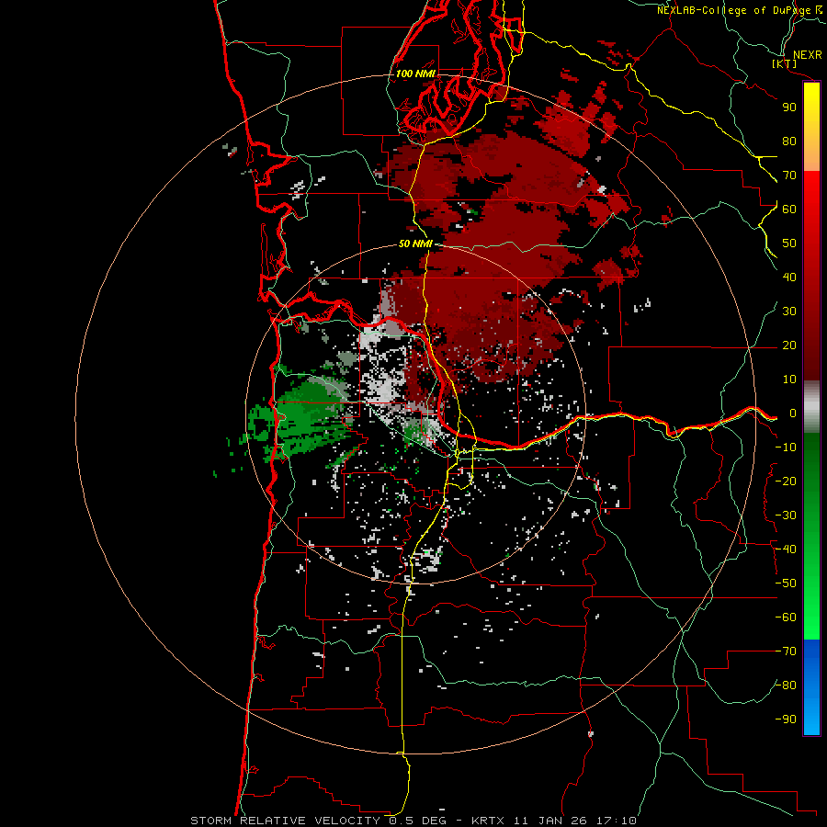Screen dimensions: 827x827
Task: Click the 0 value on the velocity scale
Action: coord(793,413)
